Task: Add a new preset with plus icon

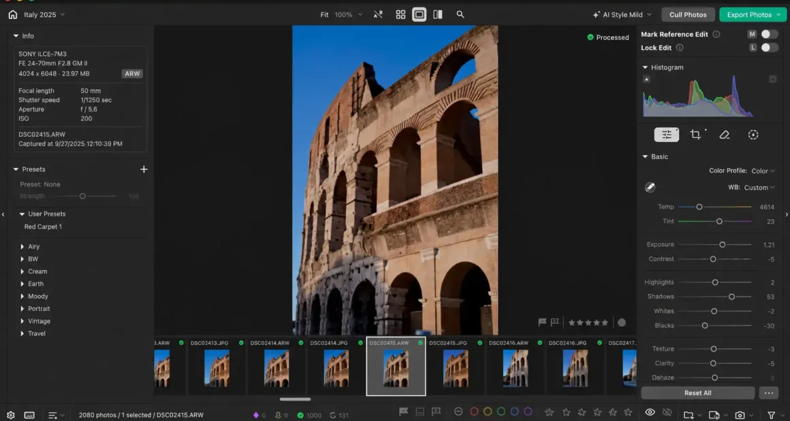Action: pos(144,169)
